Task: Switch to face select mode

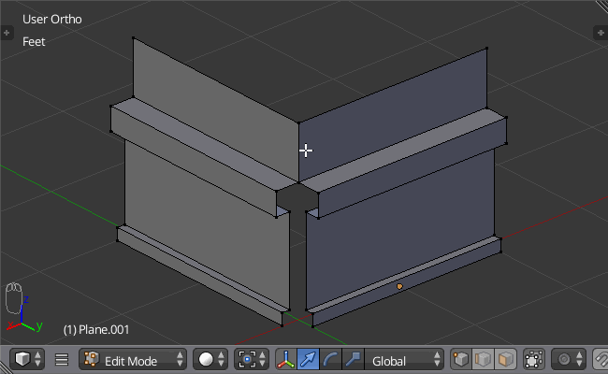Action: 506,359
